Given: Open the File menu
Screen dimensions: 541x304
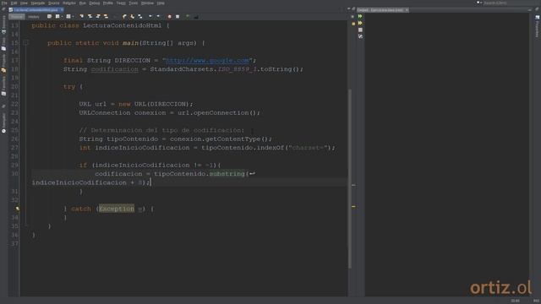Looking at the screenshot, I should [x=4, y=3].
